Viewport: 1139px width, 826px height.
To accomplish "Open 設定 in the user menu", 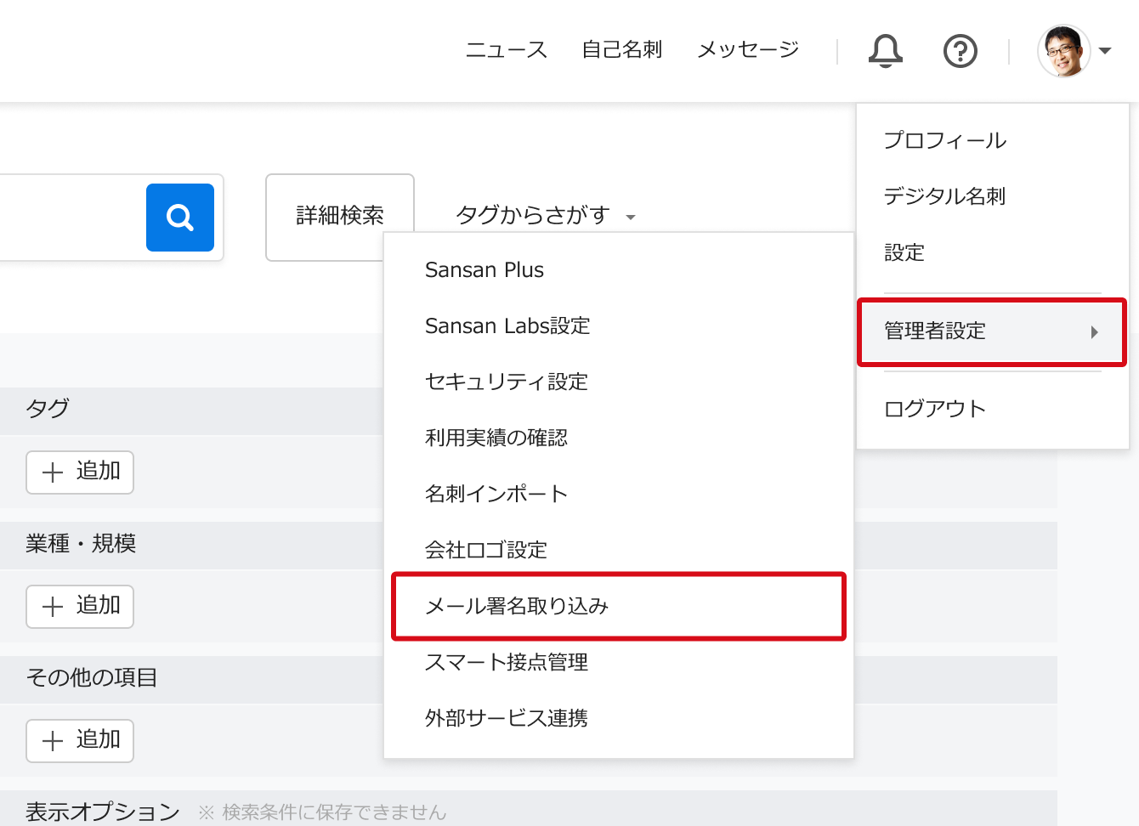I will pyautogui.click(x=904, y=252).
